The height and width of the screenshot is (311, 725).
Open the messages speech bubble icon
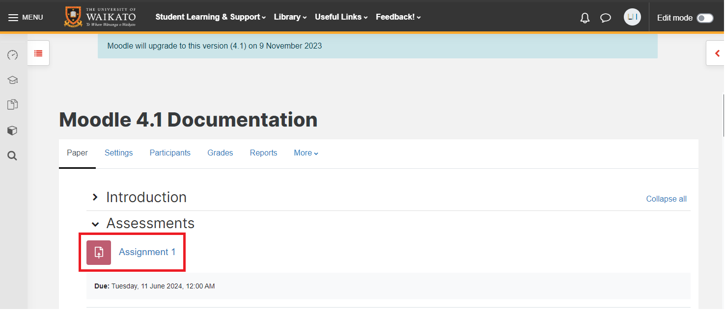[606, 18]
